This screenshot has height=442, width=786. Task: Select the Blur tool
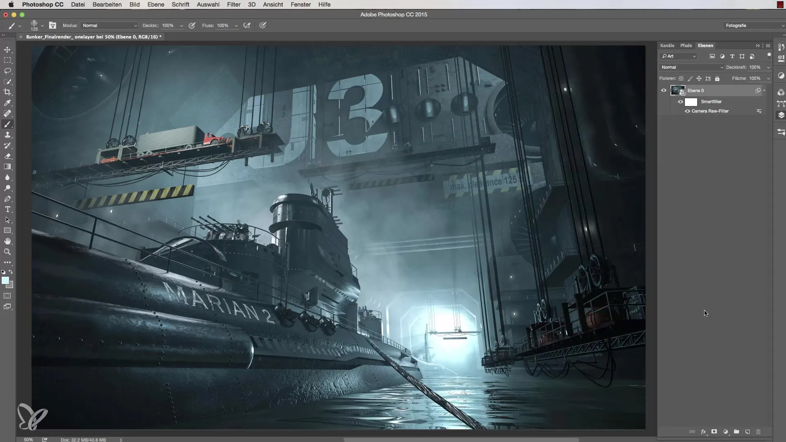[x=7, y=178]
